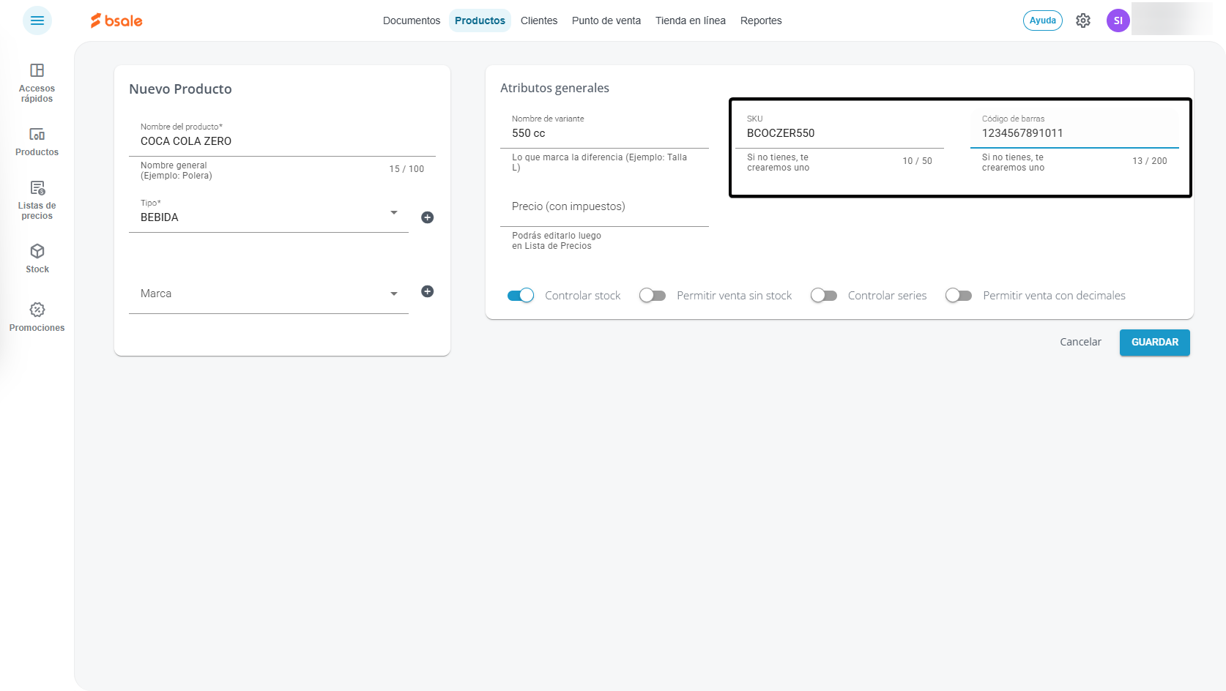Open Tienda en línea menu
The height and width of the screenshot is (691, 1226).
(691, 20)
